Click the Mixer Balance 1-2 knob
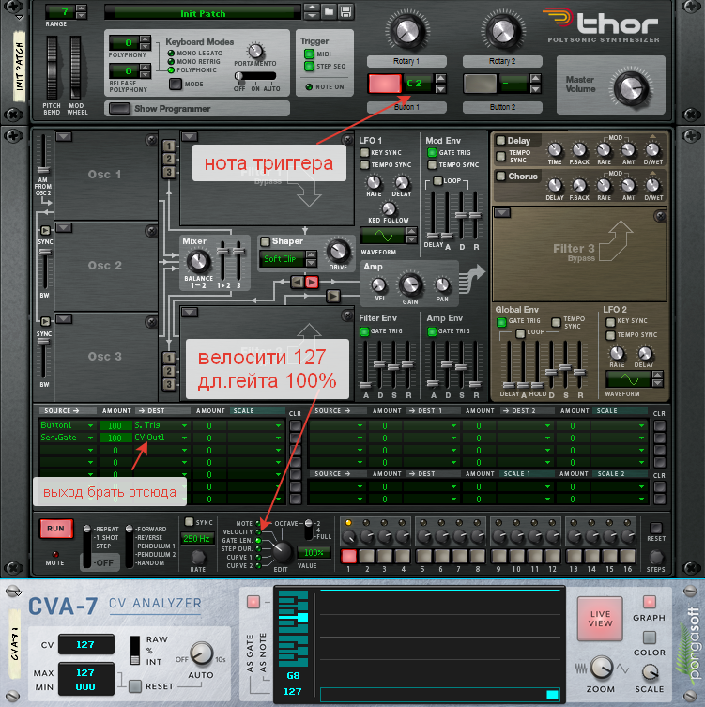The image size is (705, 707). pos(198,262)
